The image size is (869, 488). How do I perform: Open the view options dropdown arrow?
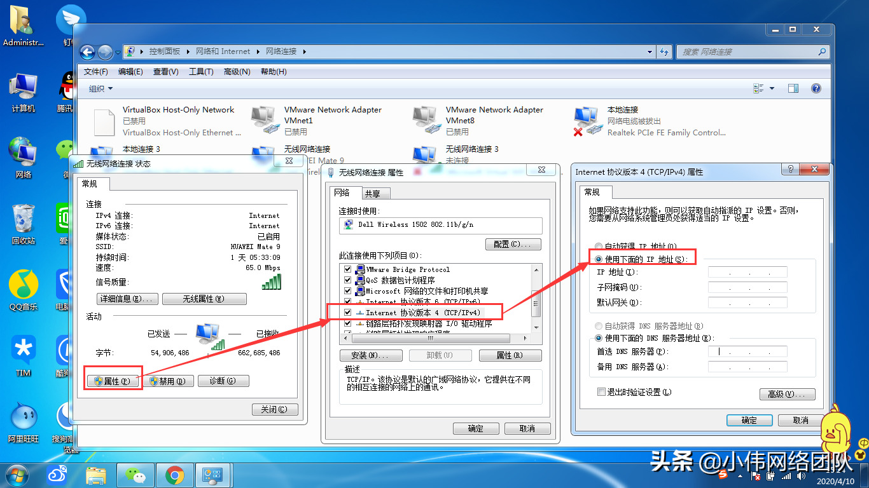(x=772, y=89)
